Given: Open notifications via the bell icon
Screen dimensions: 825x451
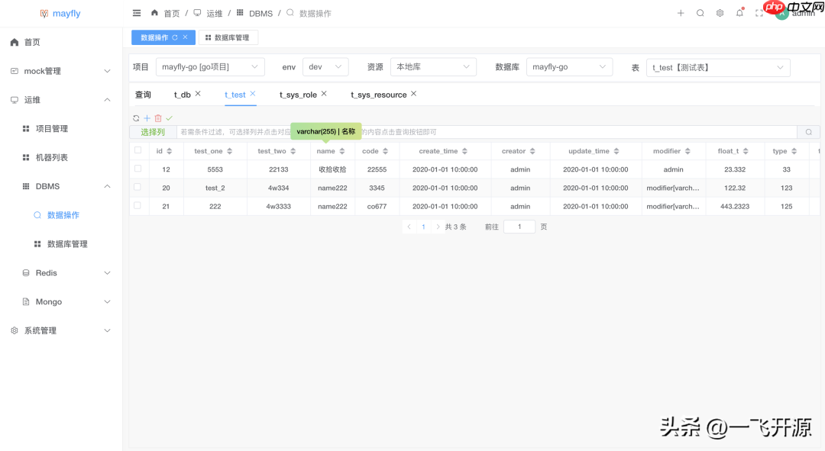Looking at the screenshot, I should tap(738, 12).
